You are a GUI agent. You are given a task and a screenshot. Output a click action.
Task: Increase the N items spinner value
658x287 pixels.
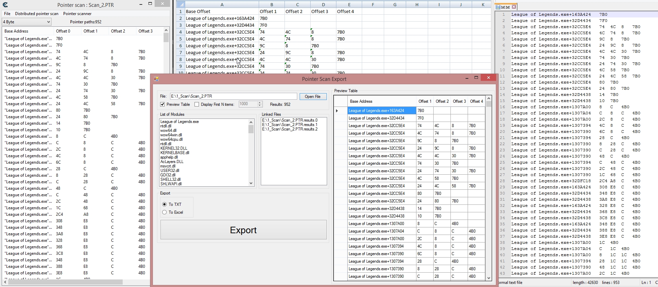click(x=260, y=103)
